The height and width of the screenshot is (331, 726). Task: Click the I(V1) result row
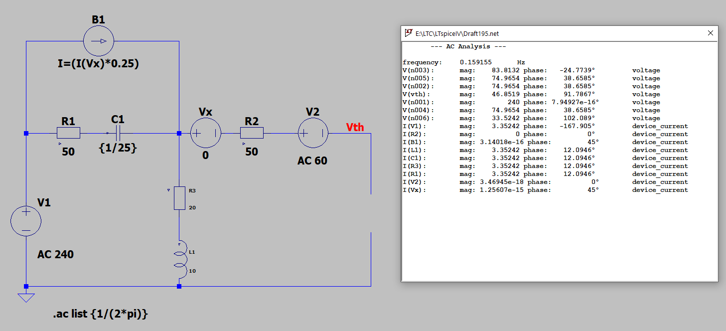pos(545,126)
